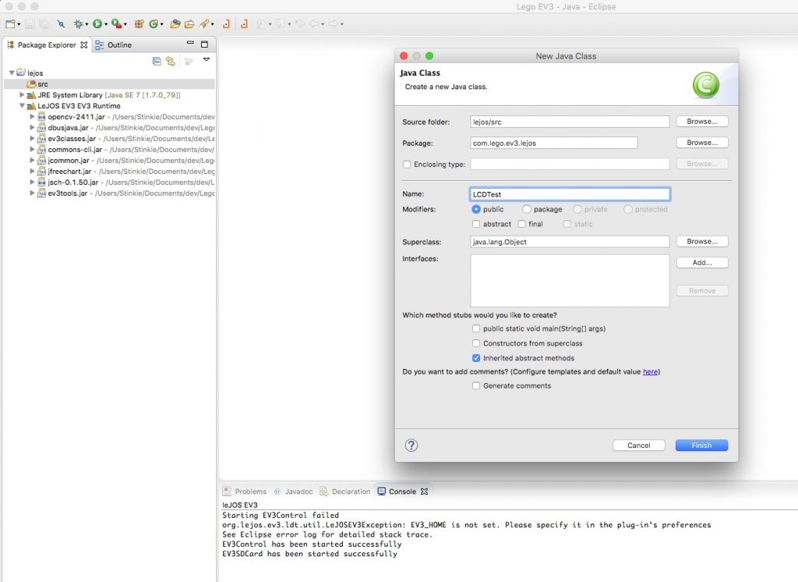The image size is (798, 582).
Task: Open the Package Explorer view menu triangle
Action: click(207, 60)
